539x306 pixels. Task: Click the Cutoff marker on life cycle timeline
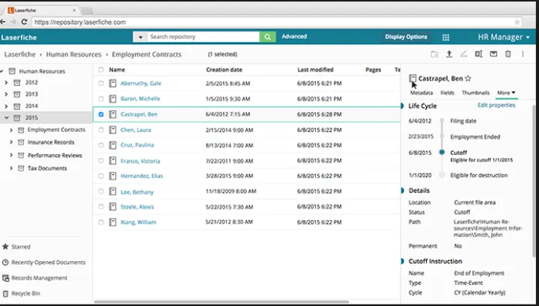[x=442, y=152]
